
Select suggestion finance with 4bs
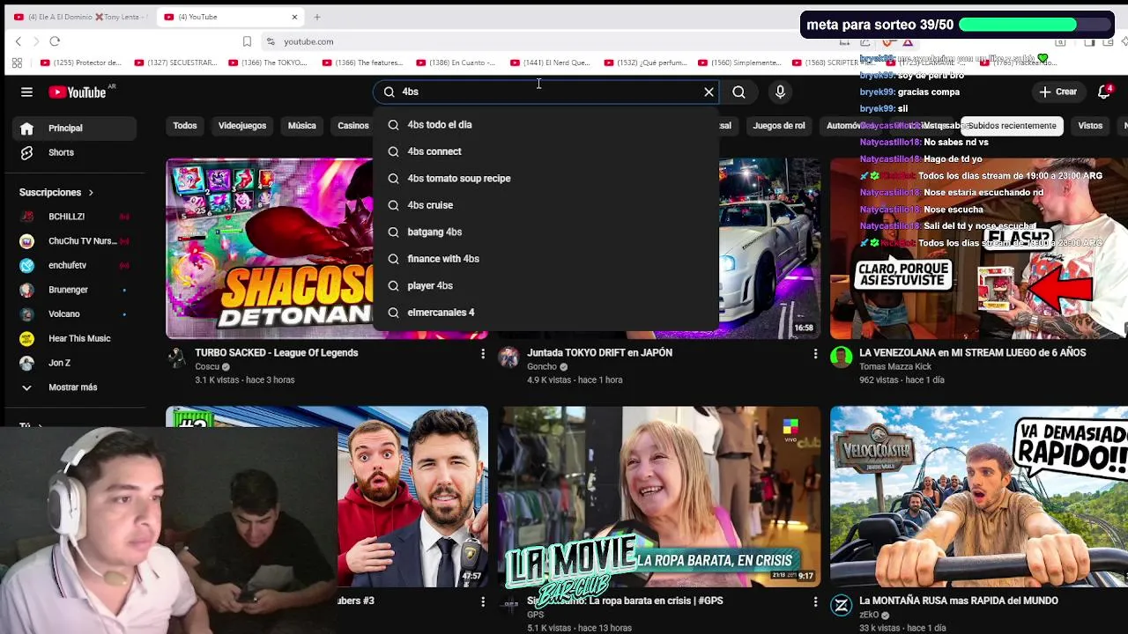point(546,259)
